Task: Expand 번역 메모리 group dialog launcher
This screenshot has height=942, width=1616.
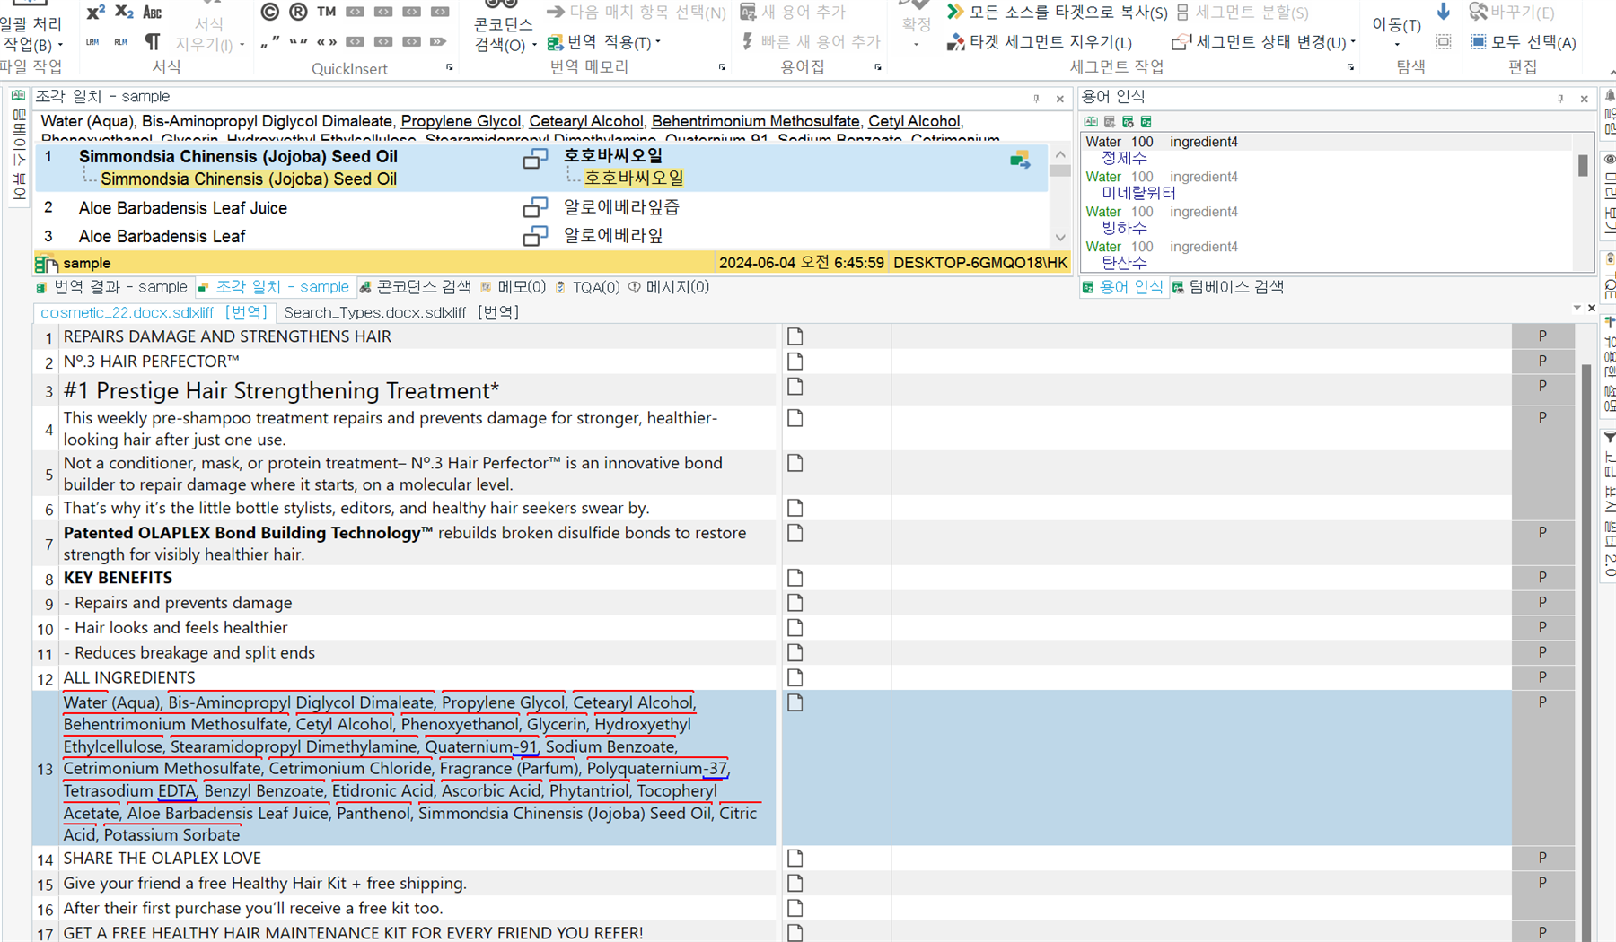Action: (722, 67)
